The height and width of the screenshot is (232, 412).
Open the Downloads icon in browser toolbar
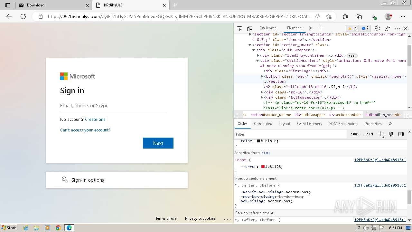click(374, 16)
